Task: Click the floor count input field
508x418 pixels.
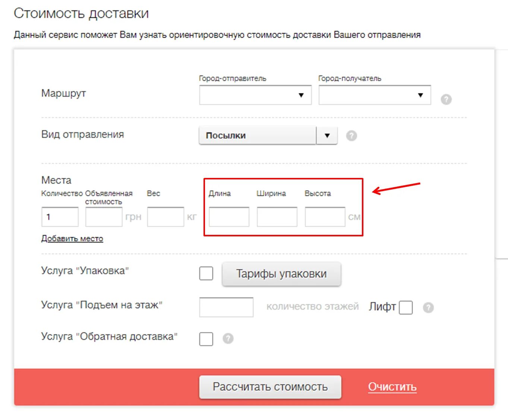Action: pos(226,307)
